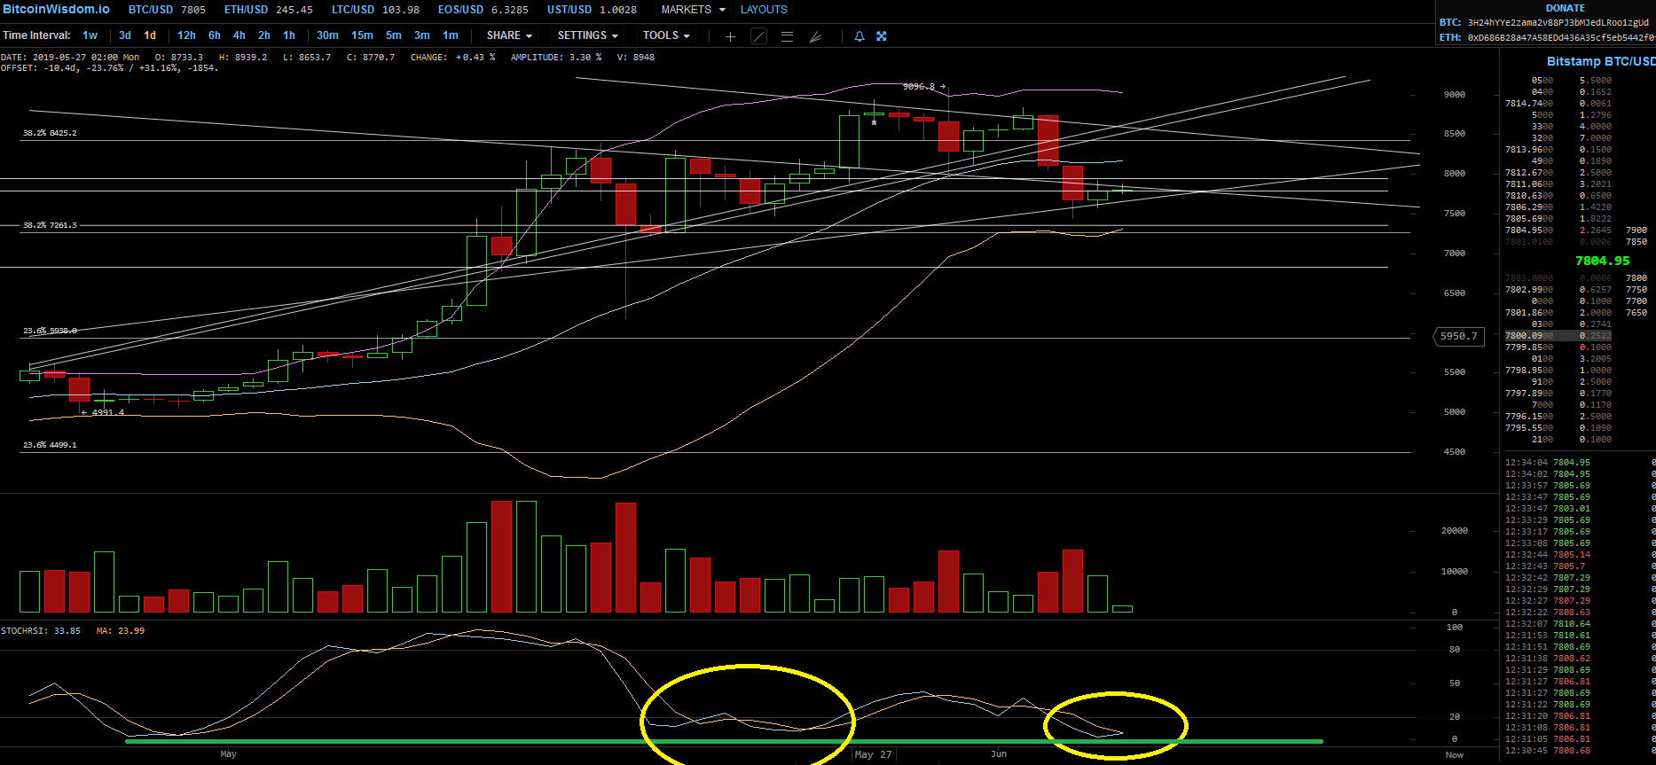Open the EOS/USD market
Viewport: 1656px width, 765px height.
coord(483,10)
